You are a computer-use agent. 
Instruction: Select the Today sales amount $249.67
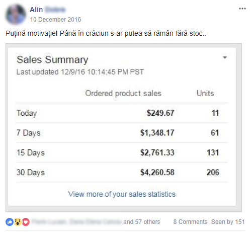click(160, 113)
